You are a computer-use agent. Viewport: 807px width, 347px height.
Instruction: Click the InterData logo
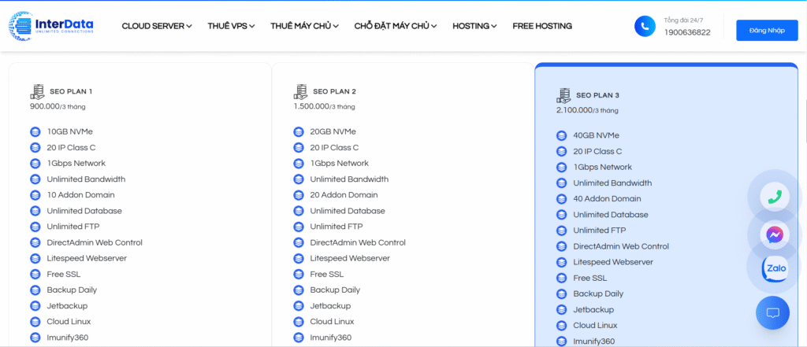52,26
